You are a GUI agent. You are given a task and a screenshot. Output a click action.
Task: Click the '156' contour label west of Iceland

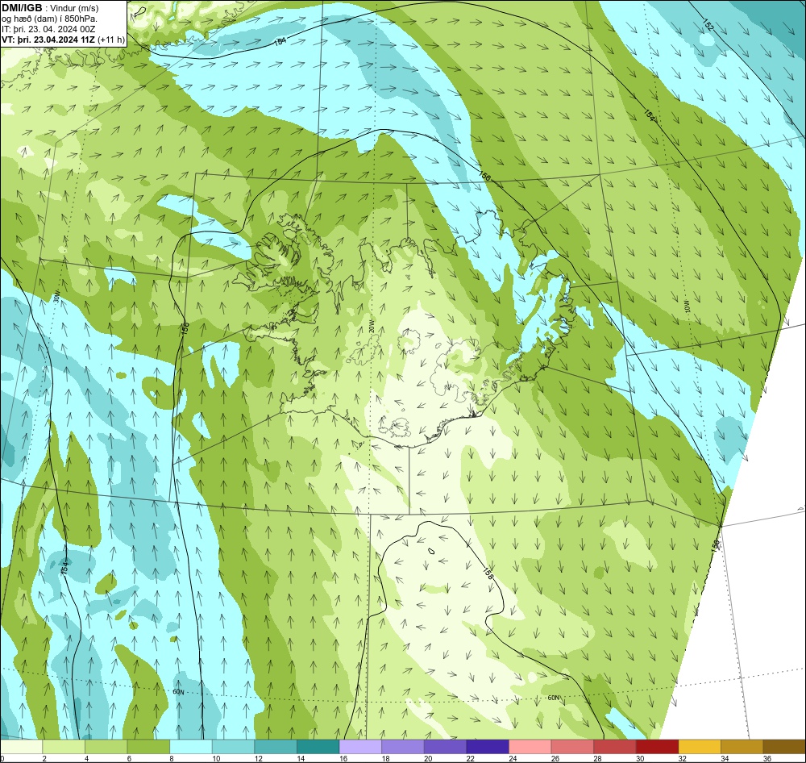coord(185,329)
